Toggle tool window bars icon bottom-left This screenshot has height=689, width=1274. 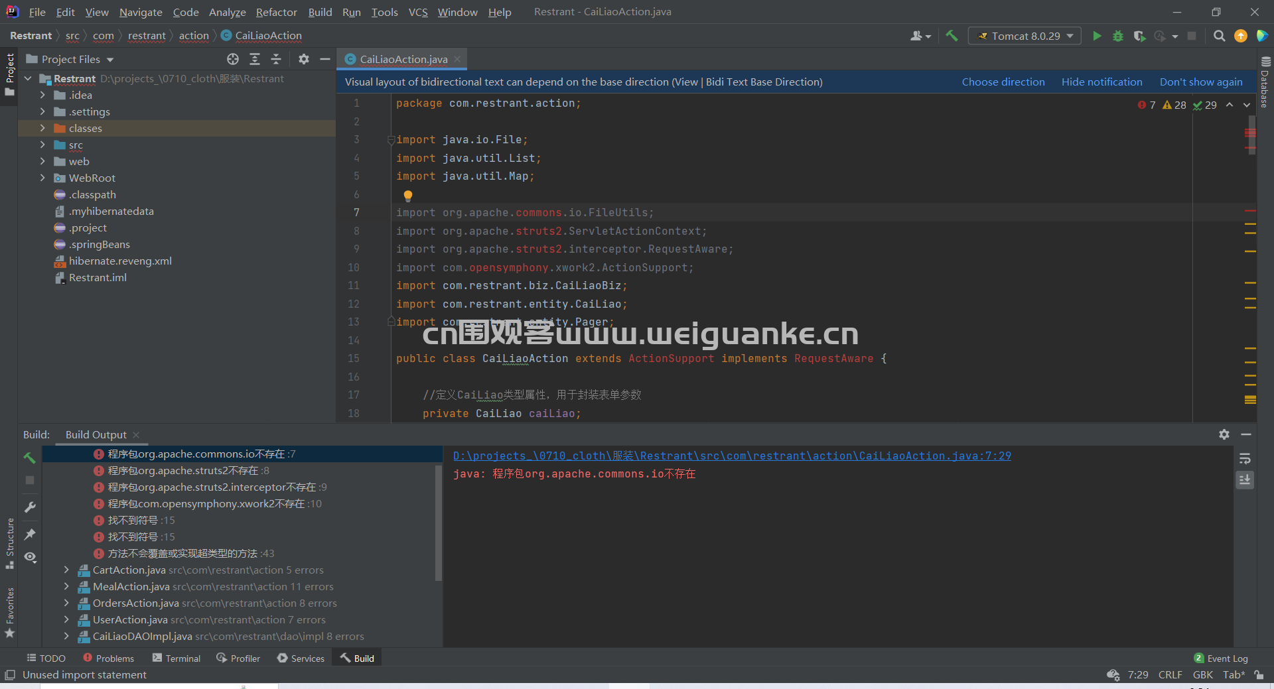tap(9, 674)
